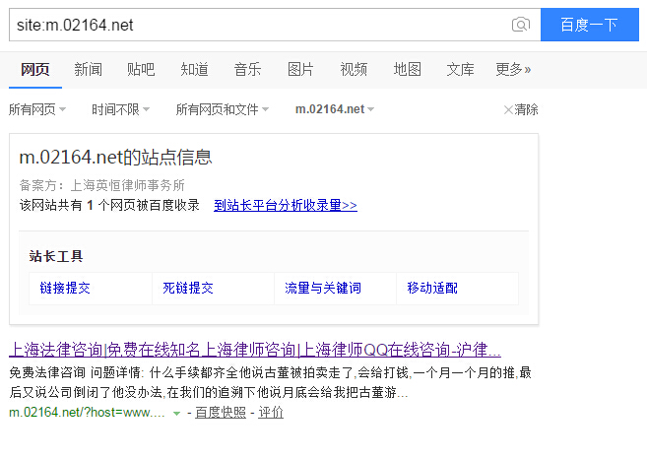
Task: Switch to the 新闻 tab
Action: pos(89,69)
